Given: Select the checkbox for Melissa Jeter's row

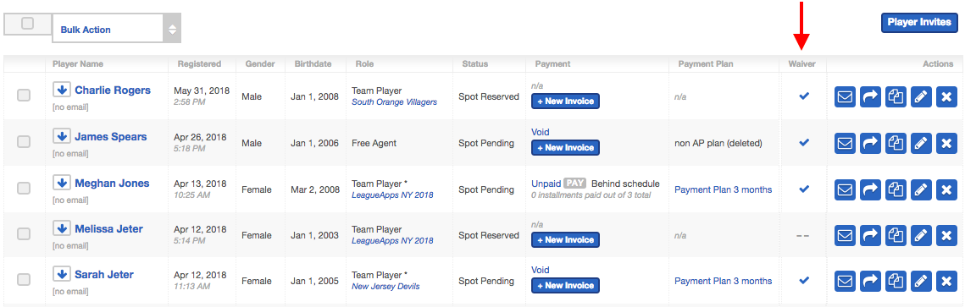Looking at the screenshot, I should pyautogui.click(x=24, y=234).
